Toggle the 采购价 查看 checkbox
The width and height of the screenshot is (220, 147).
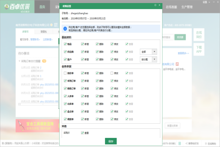pos(82,133)
